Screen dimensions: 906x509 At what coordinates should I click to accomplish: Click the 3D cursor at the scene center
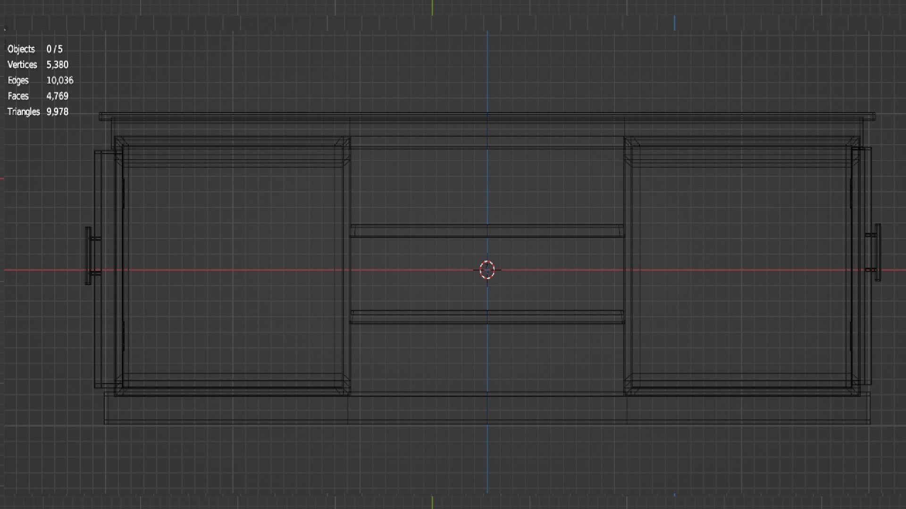pyautogui.click(x=487, y=270)
